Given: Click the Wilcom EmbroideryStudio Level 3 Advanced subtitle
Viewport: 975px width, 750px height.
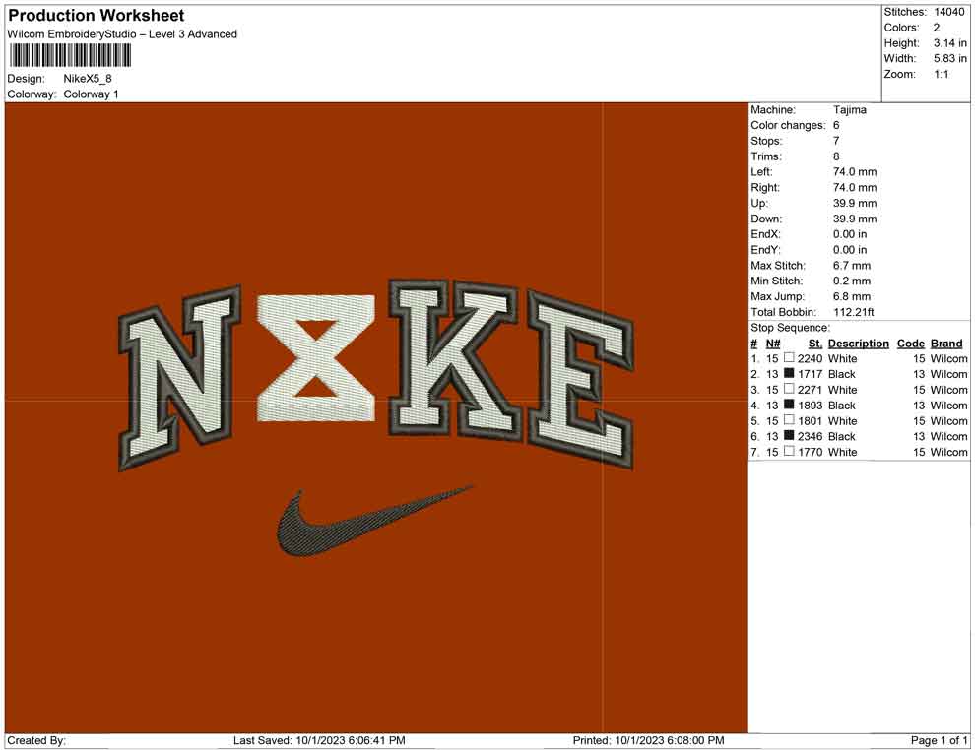Looking at the screenshot, I should pos(122,34).
